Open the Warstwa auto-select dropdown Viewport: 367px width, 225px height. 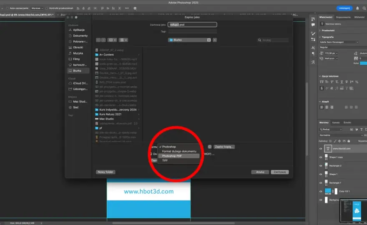[37, 8]
